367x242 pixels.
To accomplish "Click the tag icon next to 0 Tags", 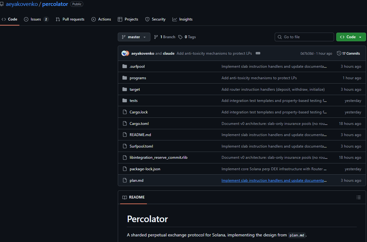I will click(x=181, y=37).
